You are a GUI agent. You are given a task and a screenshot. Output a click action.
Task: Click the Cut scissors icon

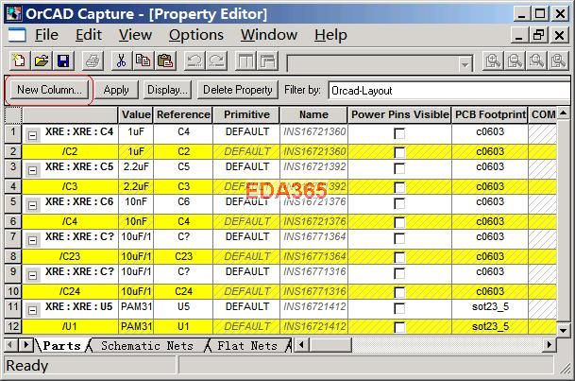tap(121, 61)
